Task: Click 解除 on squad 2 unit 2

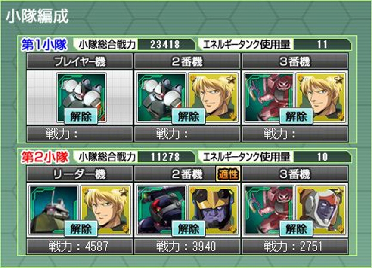Action: coord(189,228)
